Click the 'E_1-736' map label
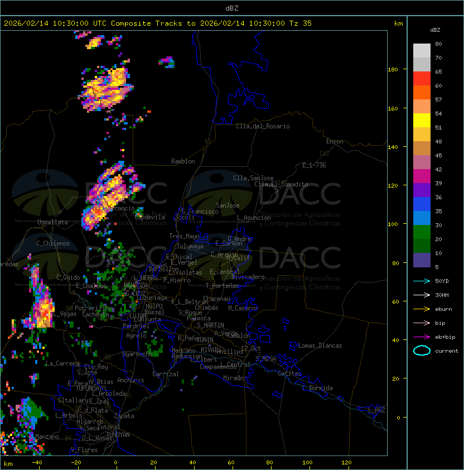The image size is (464, 470). (314, 165)
